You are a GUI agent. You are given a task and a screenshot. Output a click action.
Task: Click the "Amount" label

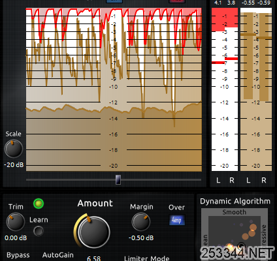point(95,204)
